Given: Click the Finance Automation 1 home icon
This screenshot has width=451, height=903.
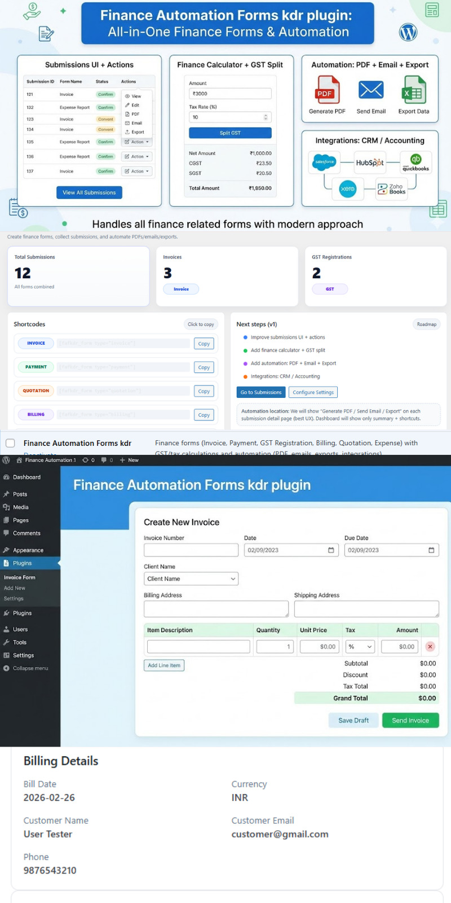Looking at the screenshot, I should click(19, 460).
